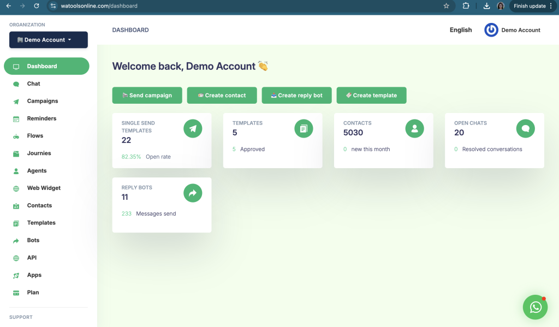Screen dimensions: 559x327
Task: Click chat bubble icon on Open Chats card
Action: 526,129
